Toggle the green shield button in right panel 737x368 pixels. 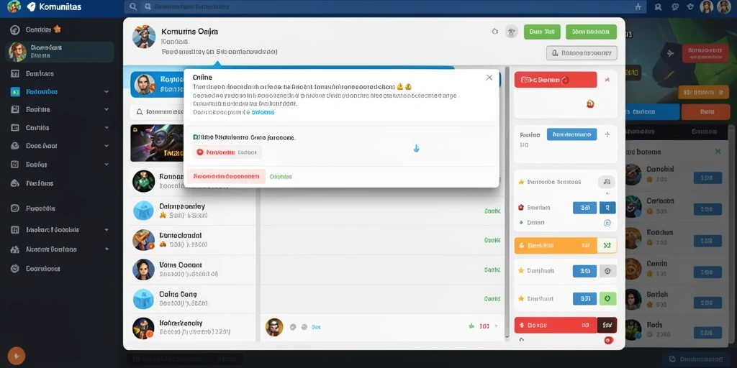coord(607,298)
